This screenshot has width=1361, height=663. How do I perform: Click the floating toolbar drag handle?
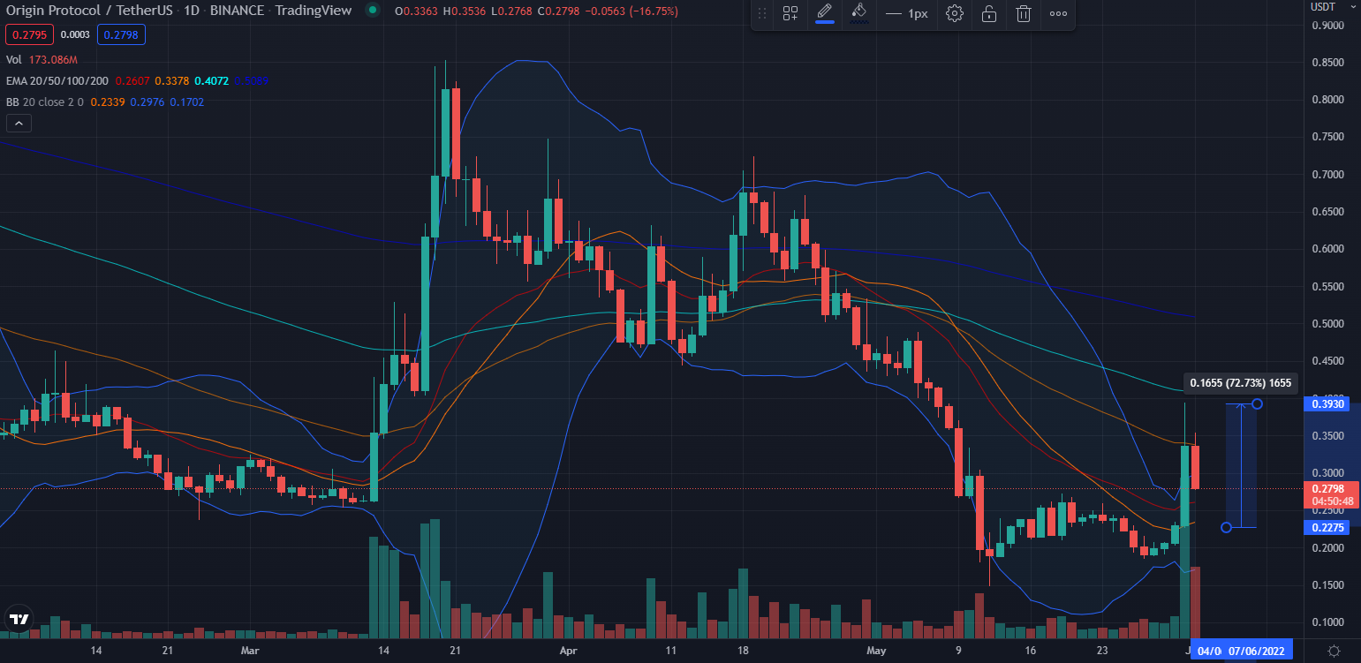coord(762,14)
